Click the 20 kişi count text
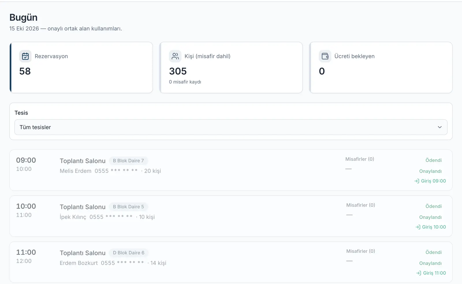 pyautogui.click(x=152, y=171)
